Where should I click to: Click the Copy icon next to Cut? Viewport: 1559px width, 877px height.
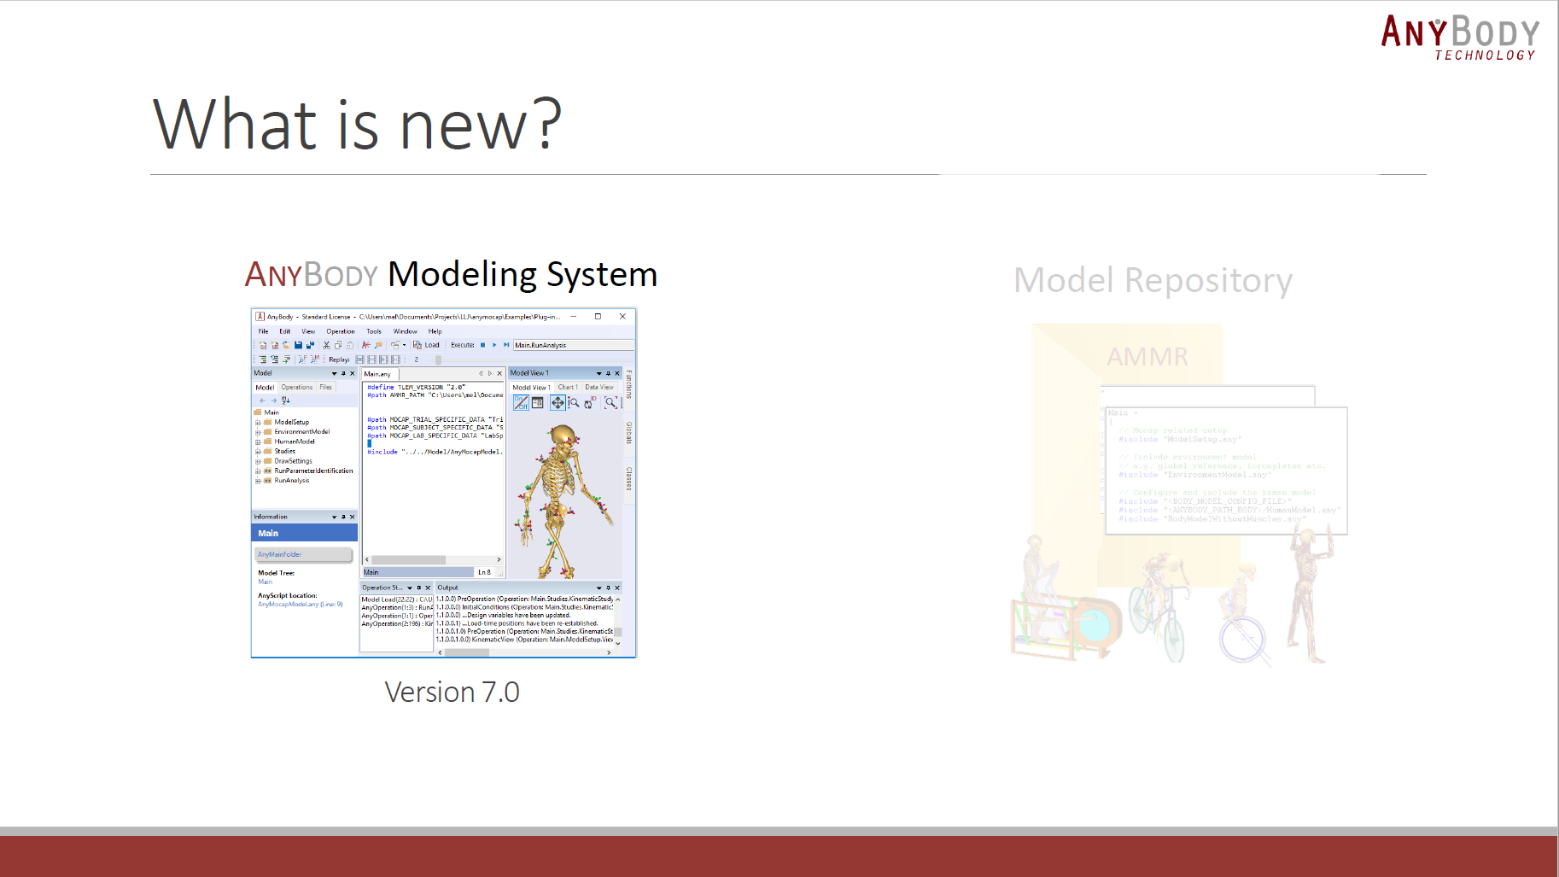(x=338, y=345)
